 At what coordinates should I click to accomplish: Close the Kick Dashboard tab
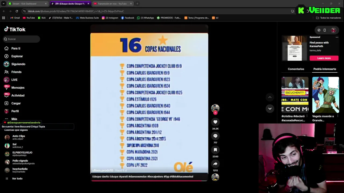point(46,4)
